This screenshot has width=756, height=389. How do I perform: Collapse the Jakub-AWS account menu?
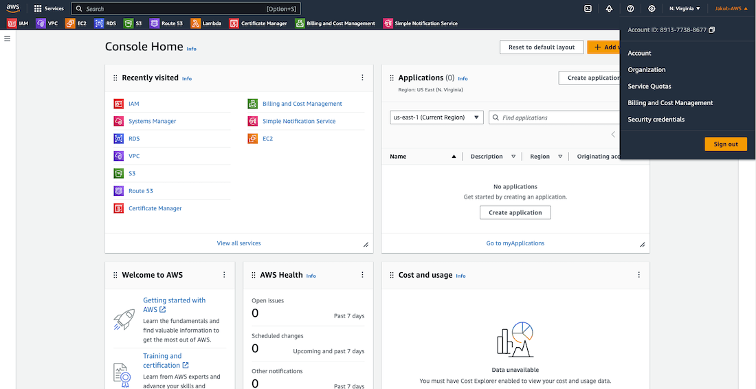731,9
